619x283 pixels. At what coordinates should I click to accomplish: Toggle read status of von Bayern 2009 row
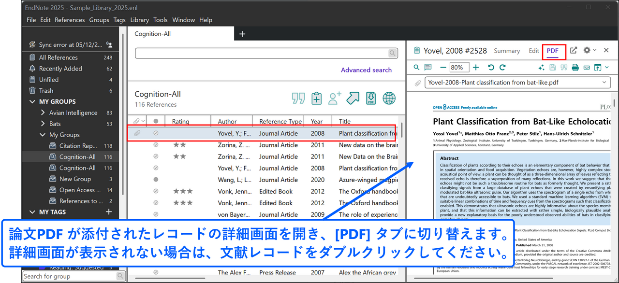(156, 214)
